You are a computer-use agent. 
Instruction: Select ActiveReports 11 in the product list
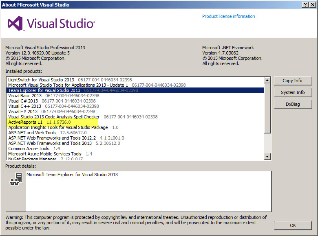coord(25,122)
